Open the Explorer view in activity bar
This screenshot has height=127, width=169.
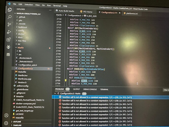[10, 10]
